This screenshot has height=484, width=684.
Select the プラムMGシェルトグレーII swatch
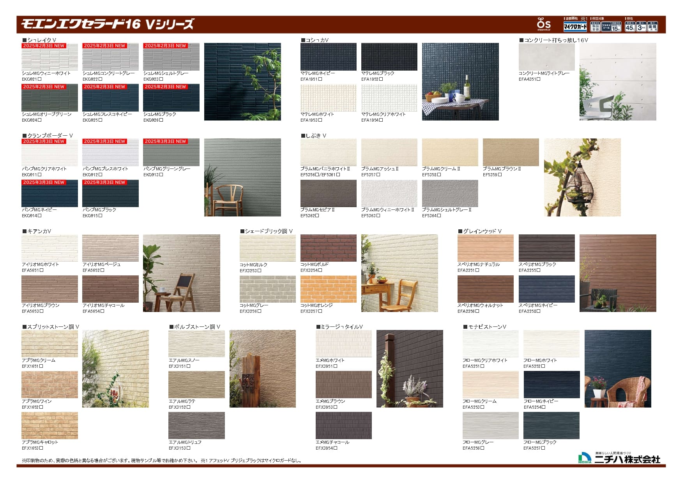tap(450, 193)
